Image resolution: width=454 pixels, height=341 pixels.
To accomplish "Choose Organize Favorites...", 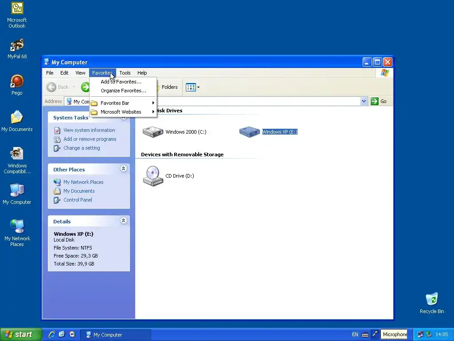I will [x=123, y=91].
